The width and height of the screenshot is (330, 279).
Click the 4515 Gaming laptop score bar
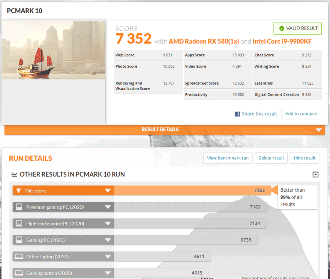(x=161, y=273)
